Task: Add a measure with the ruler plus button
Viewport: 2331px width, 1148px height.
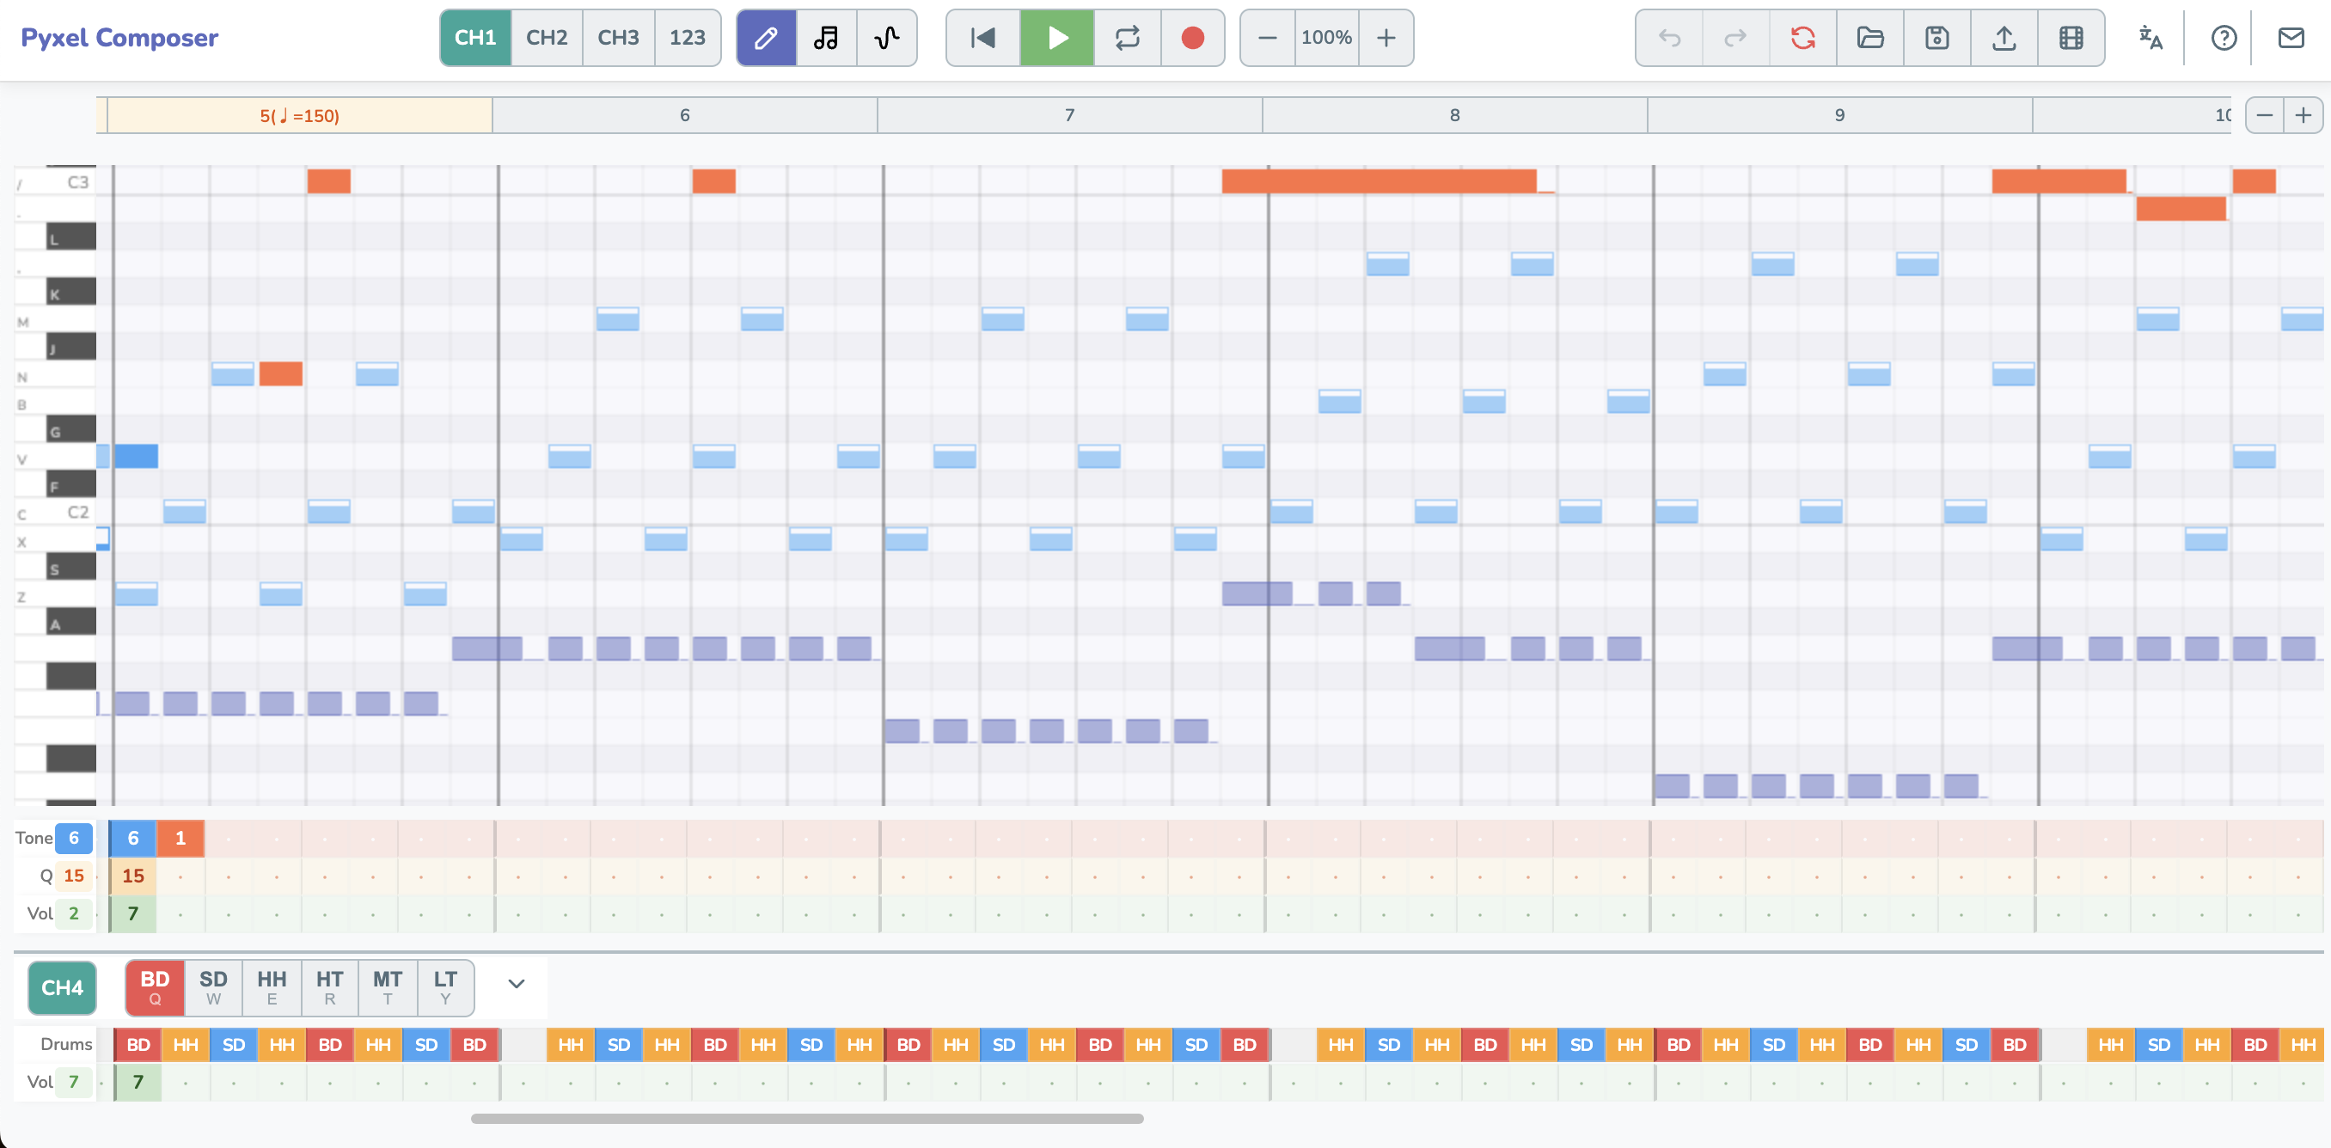Action: [x=2303, y=116]
